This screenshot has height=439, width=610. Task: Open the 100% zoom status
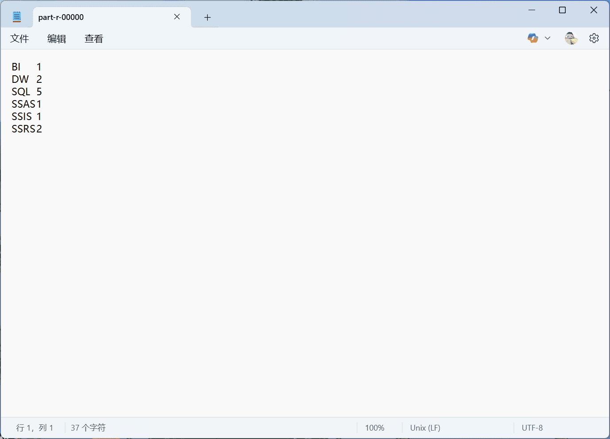click(375, 427)
